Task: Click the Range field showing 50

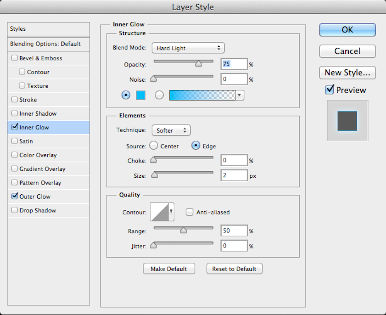Action: (234, 231)
